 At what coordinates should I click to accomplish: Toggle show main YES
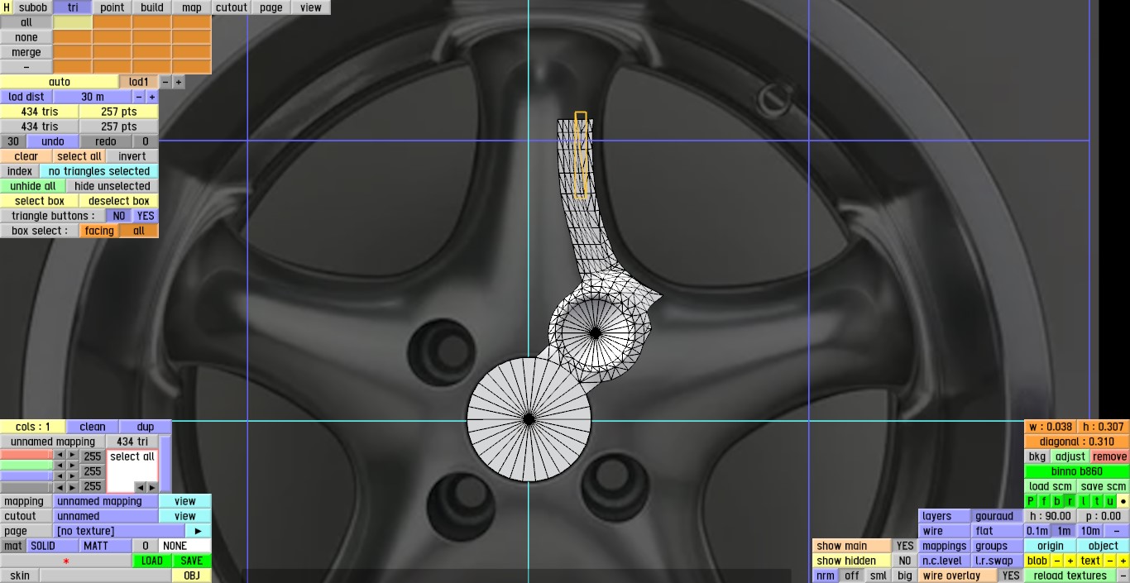pyautogui.click(x=905, y=546)
